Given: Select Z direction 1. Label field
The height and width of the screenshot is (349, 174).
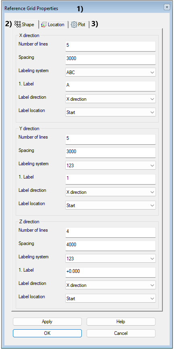Looking at the screenshot, I should click(x=111, y=272).
